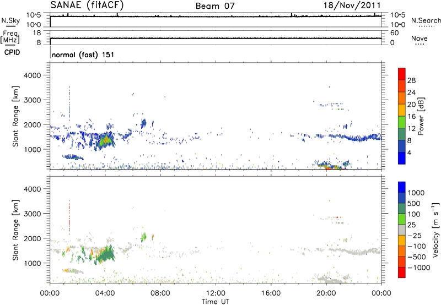The height and width of the screenshot is (305, 441).
Task: Click the 3000 km tick of power panel
Action: coord(33,100)
